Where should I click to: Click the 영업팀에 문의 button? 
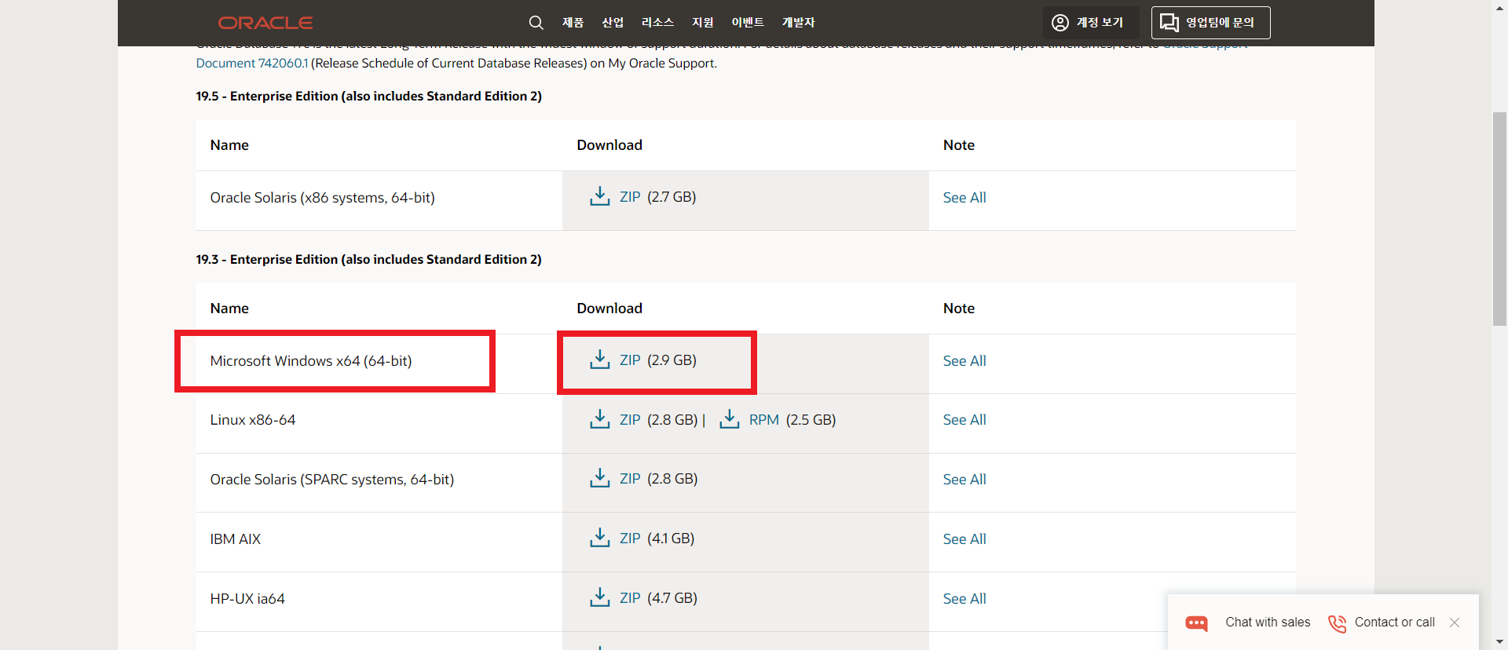pos(1210,23)
